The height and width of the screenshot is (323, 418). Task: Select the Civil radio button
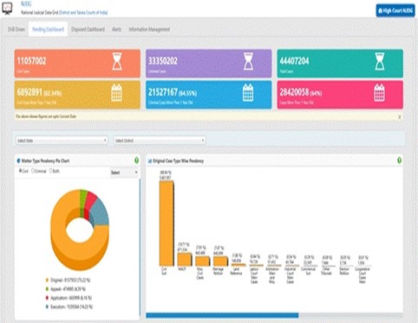point(21,171)
